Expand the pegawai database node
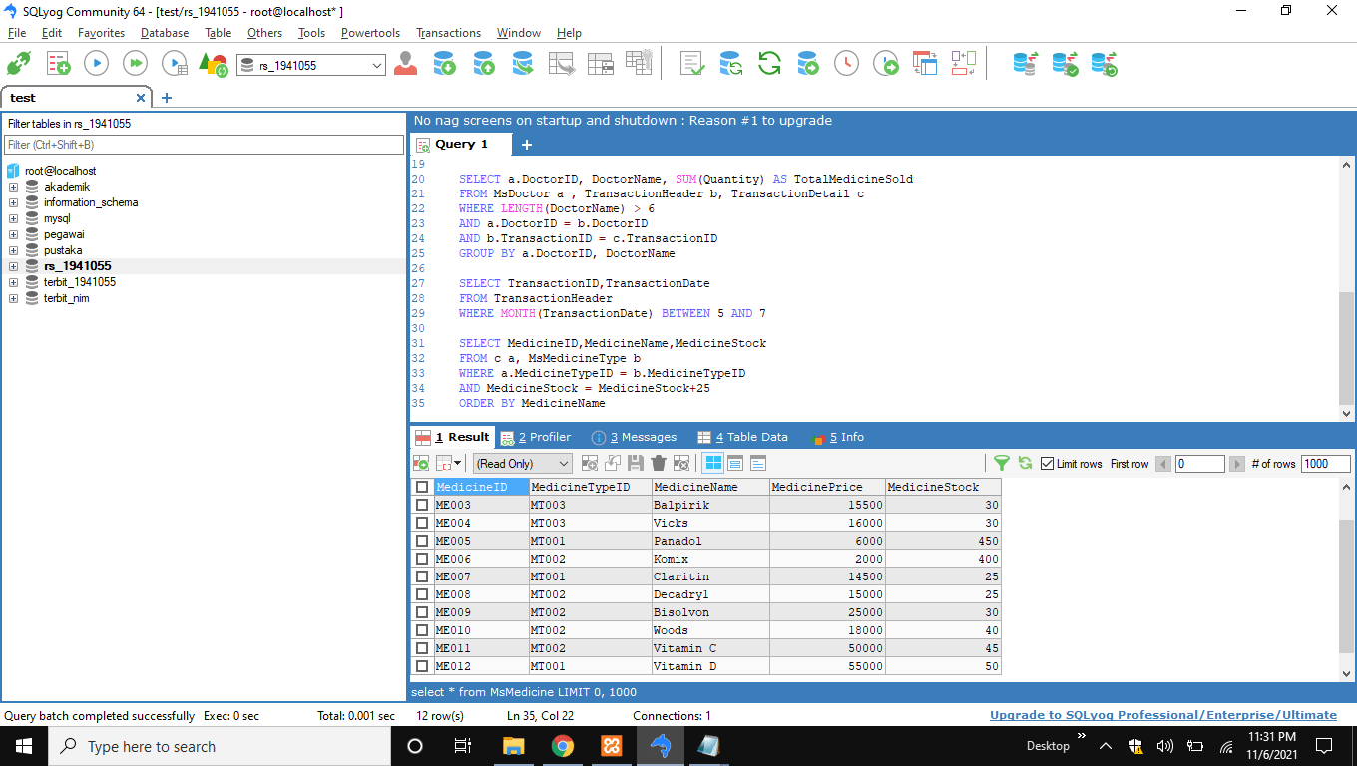 (x=14, y=234)
